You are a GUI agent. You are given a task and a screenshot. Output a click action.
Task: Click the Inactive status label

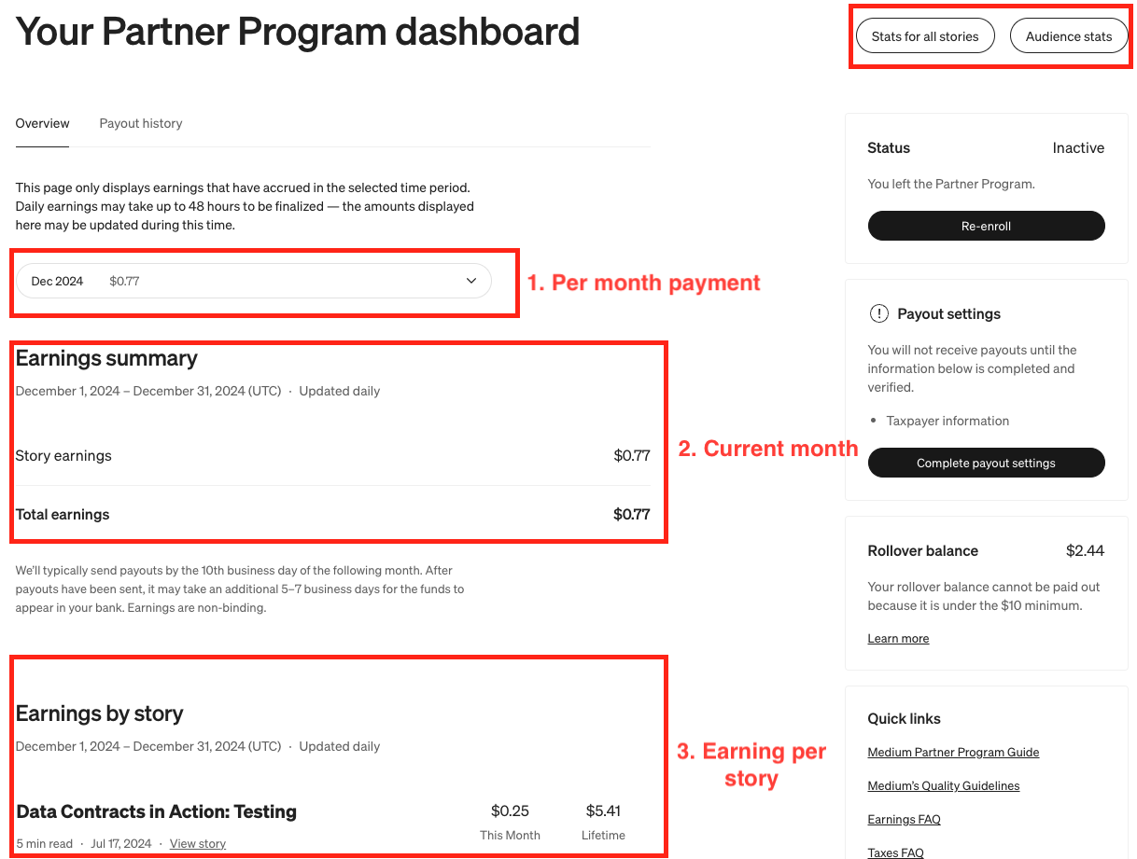(x=1078, y=147)
